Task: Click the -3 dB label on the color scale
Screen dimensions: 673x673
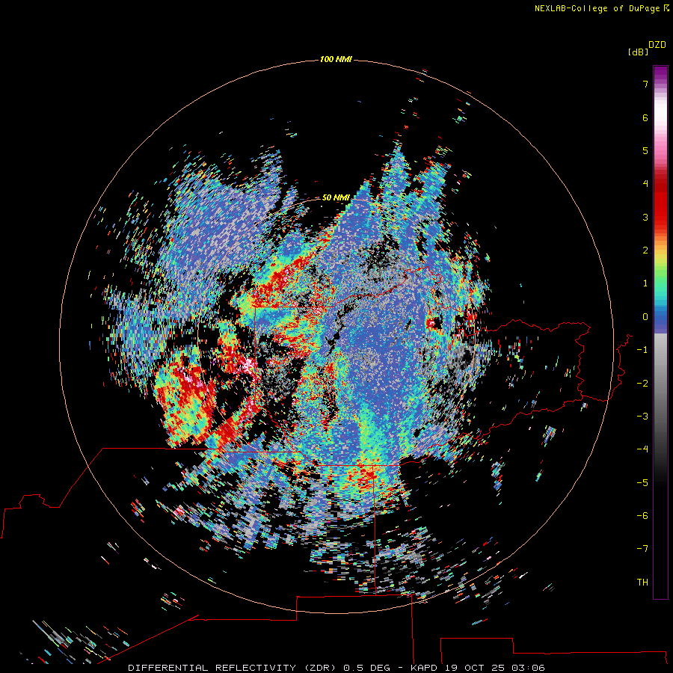Action: pos(642,417)
